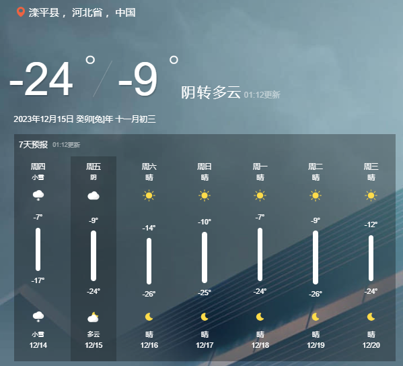The width and height of the screenshot is (403, 366).
Task: Click Sunday's night crescent moon icon
Action: click(205, 317)
